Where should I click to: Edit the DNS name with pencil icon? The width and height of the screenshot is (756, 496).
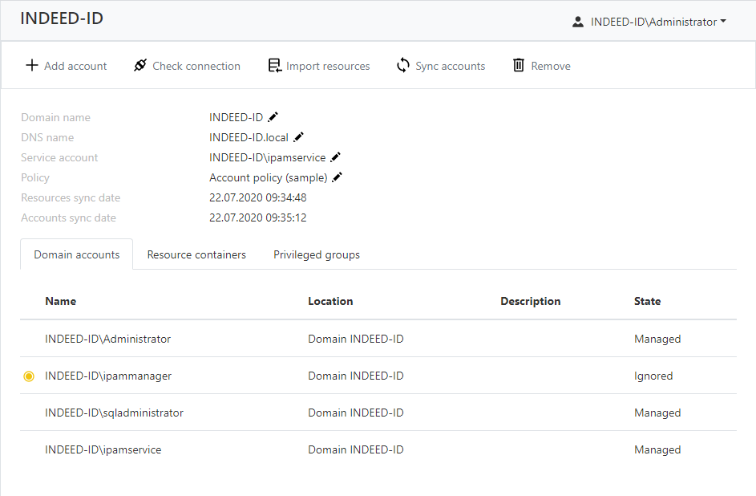click(299, 137)
